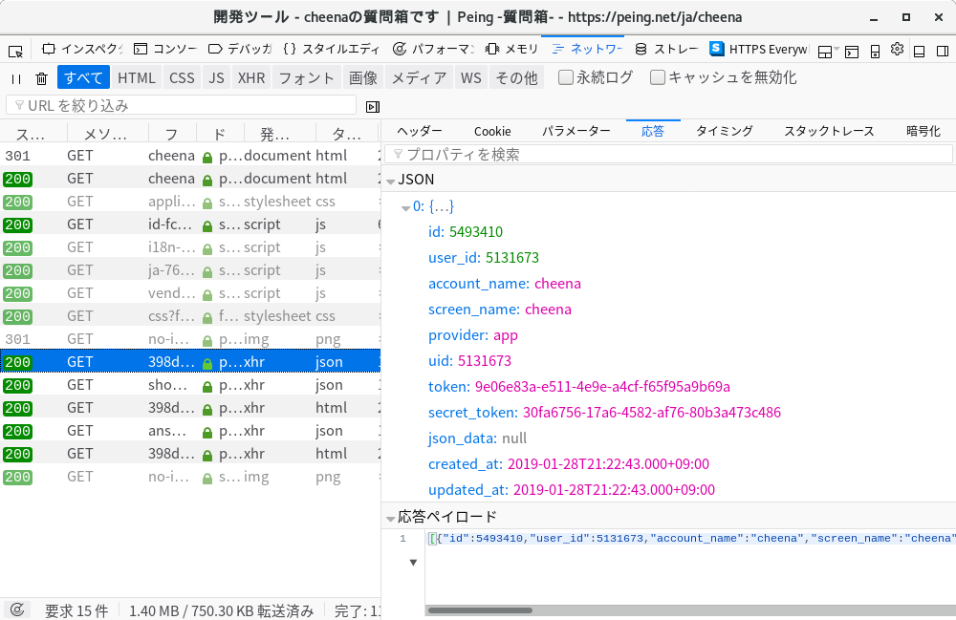Open the Cookie tab
The image size is (956, 620).
[492, 131]
